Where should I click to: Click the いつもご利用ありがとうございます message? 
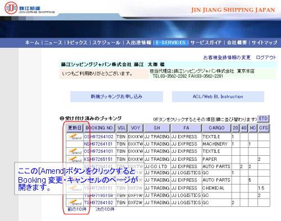(97, 74)
